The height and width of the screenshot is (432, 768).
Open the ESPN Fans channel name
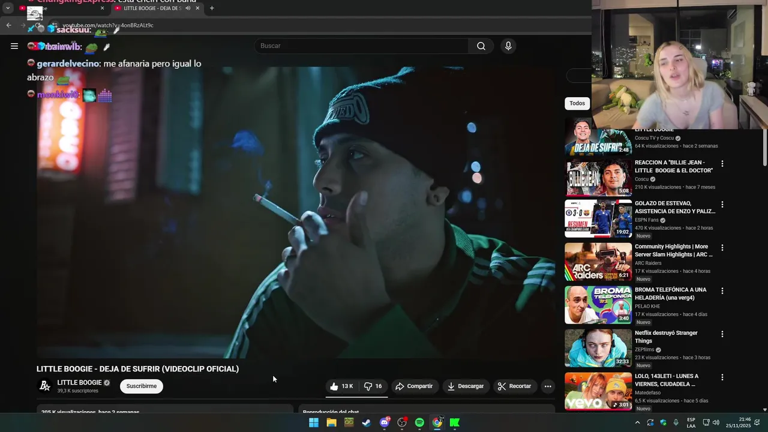646,220
